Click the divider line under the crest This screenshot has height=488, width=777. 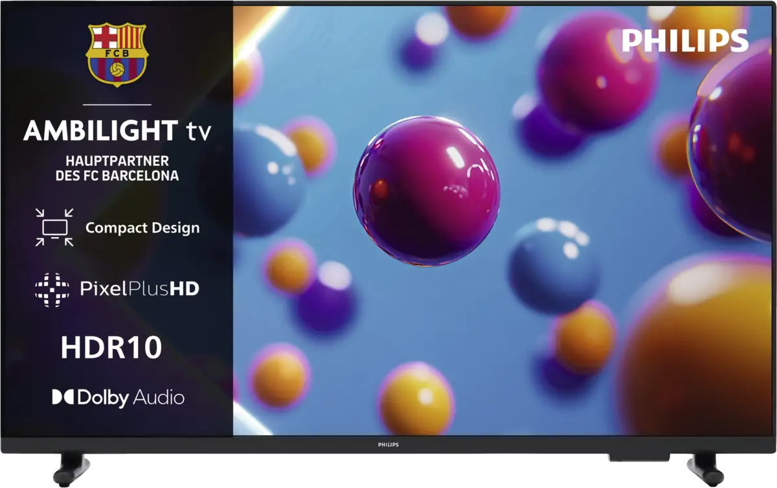tap(117, 104)
